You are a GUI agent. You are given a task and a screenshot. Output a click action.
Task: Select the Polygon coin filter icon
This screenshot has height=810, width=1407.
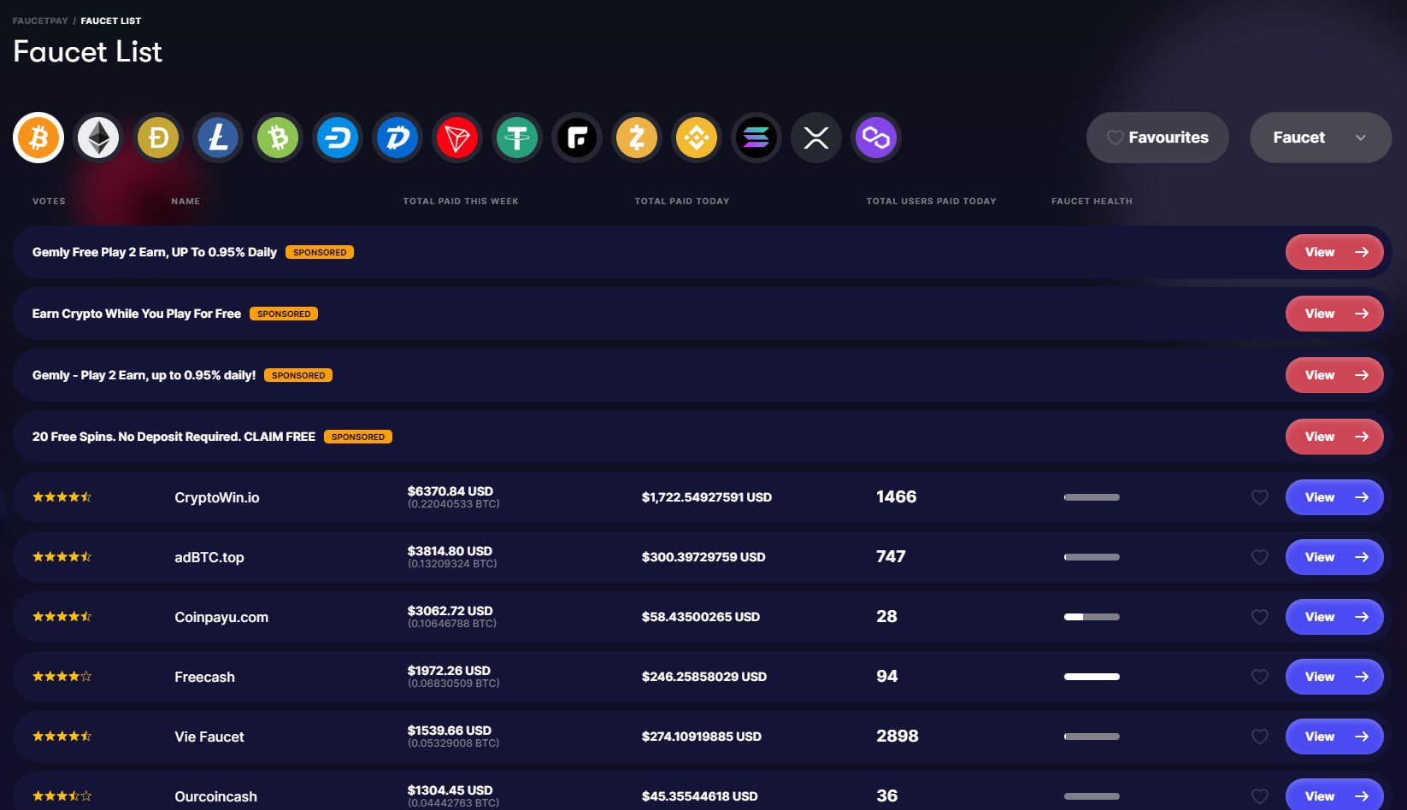point(876,138)
